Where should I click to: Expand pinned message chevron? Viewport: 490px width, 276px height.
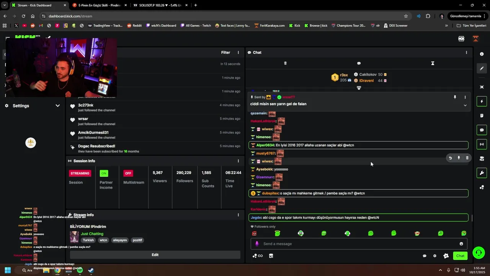click(x=465, y=105)
